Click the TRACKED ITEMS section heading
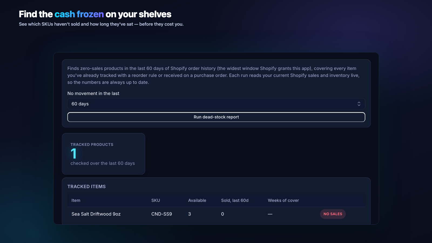 coord(86,187)
